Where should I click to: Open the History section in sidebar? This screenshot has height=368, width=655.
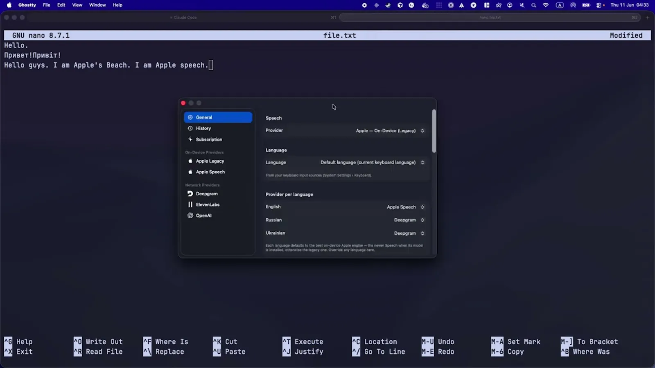218,128
